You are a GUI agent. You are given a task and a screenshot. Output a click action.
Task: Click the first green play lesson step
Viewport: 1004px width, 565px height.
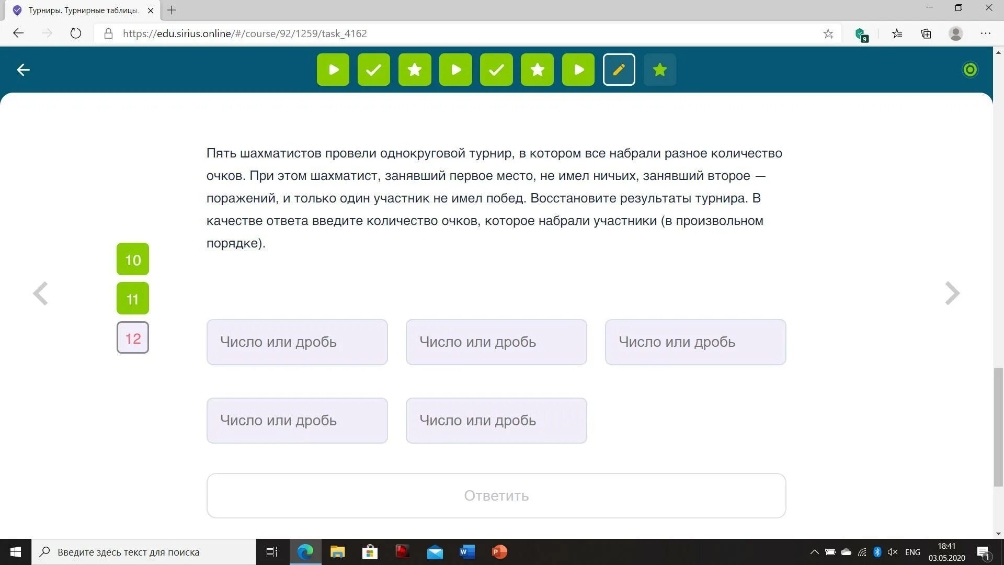(x=333, y=70)
